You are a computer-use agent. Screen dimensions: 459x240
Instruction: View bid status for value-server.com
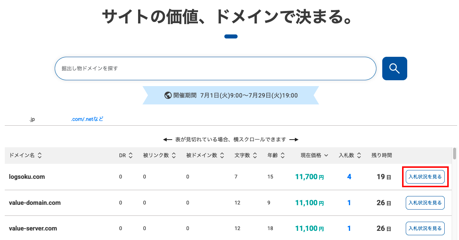click(425, 228)
